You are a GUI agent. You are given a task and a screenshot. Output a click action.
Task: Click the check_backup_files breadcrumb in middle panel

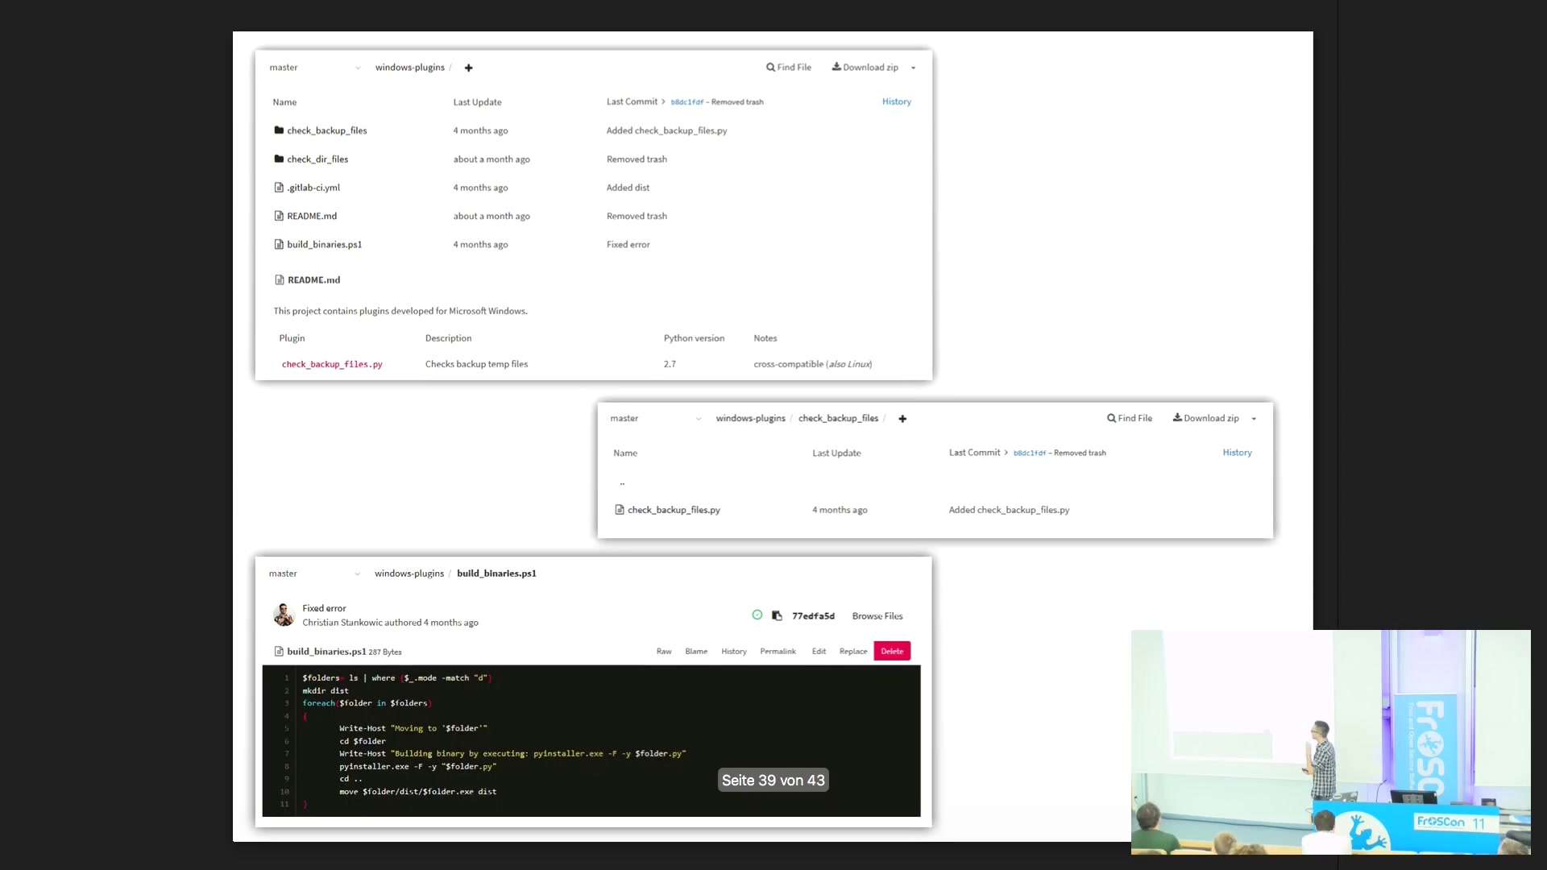coord(838,419)
